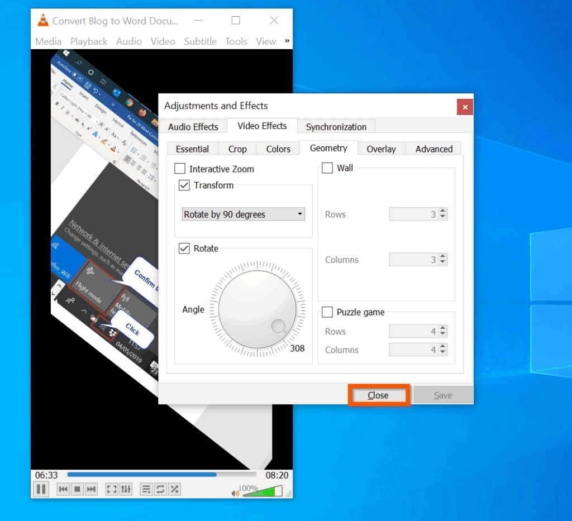This screenshot has width=572, height=521.
Task: Disable the Transform option
Action: (x=184, y=185)
